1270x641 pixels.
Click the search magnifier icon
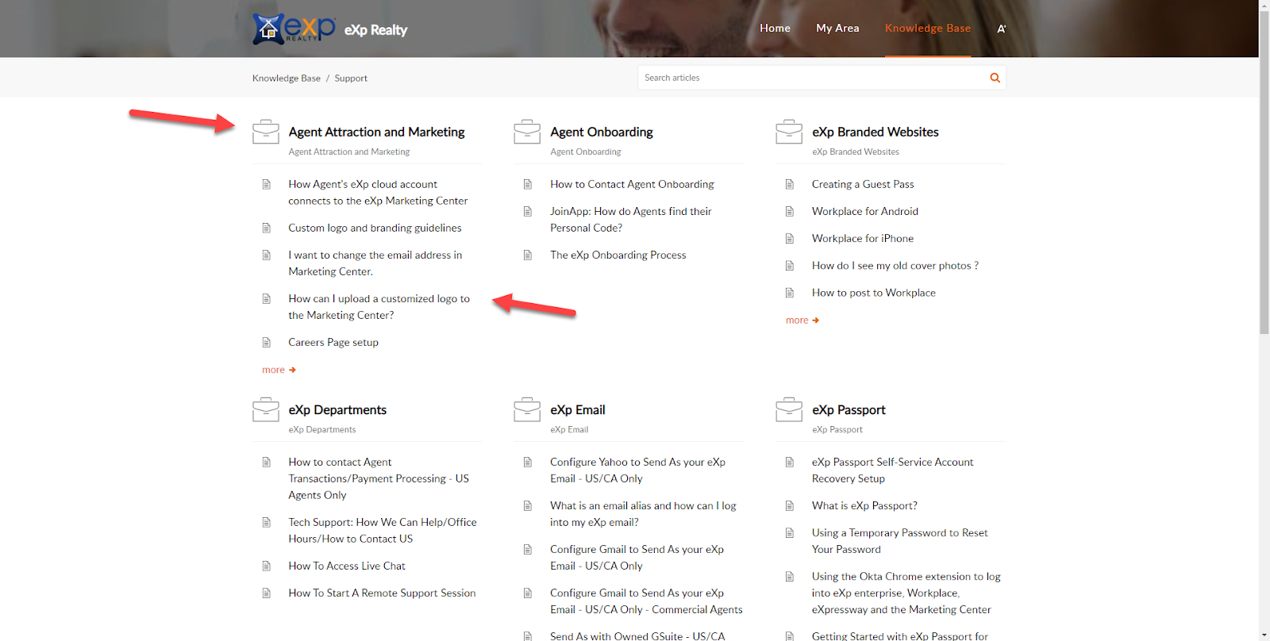pos(995,78)
